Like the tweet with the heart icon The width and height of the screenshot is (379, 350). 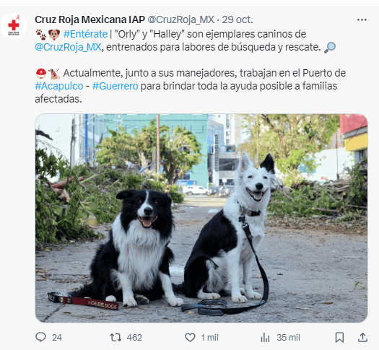pyautogui.click(x=190, y=337)
